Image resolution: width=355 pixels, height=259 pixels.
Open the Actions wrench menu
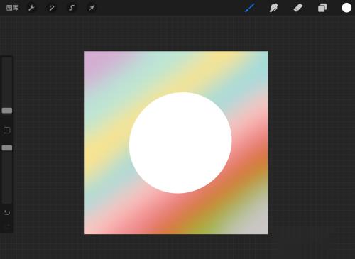31,8
